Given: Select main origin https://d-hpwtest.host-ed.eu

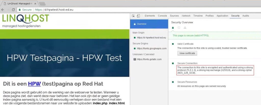Looking at the screenshot, I should tap(151, 38).
